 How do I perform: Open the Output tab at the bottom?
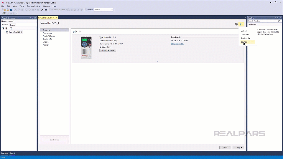pyautogui.click(x=12, y=153)
